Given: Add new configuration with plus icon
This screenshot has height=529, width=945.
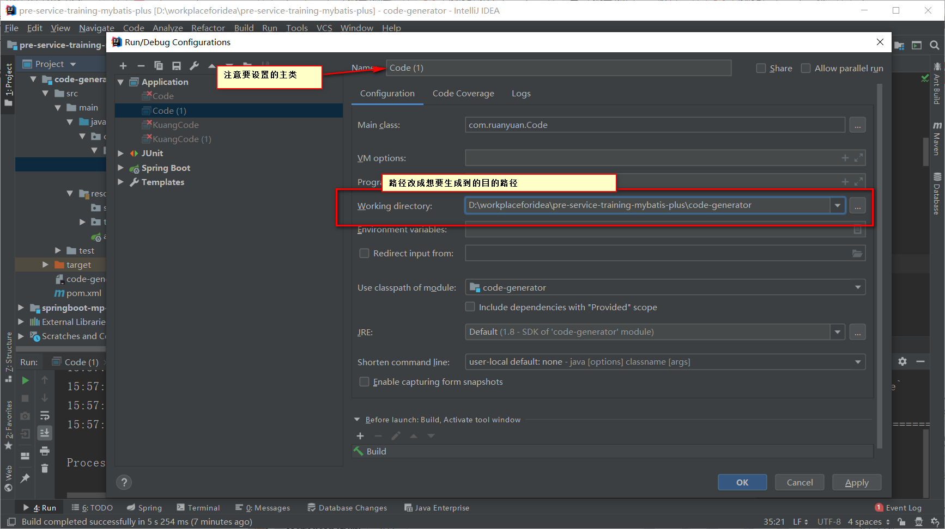Looking at the screenshot, I should pos(123,66).
